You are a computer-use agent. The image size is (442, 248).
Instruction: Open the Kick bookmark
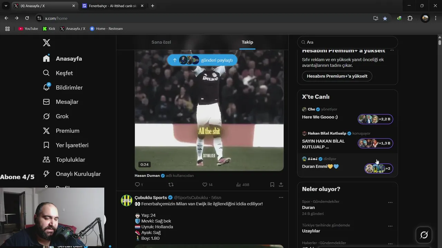[x=49, y=29]
